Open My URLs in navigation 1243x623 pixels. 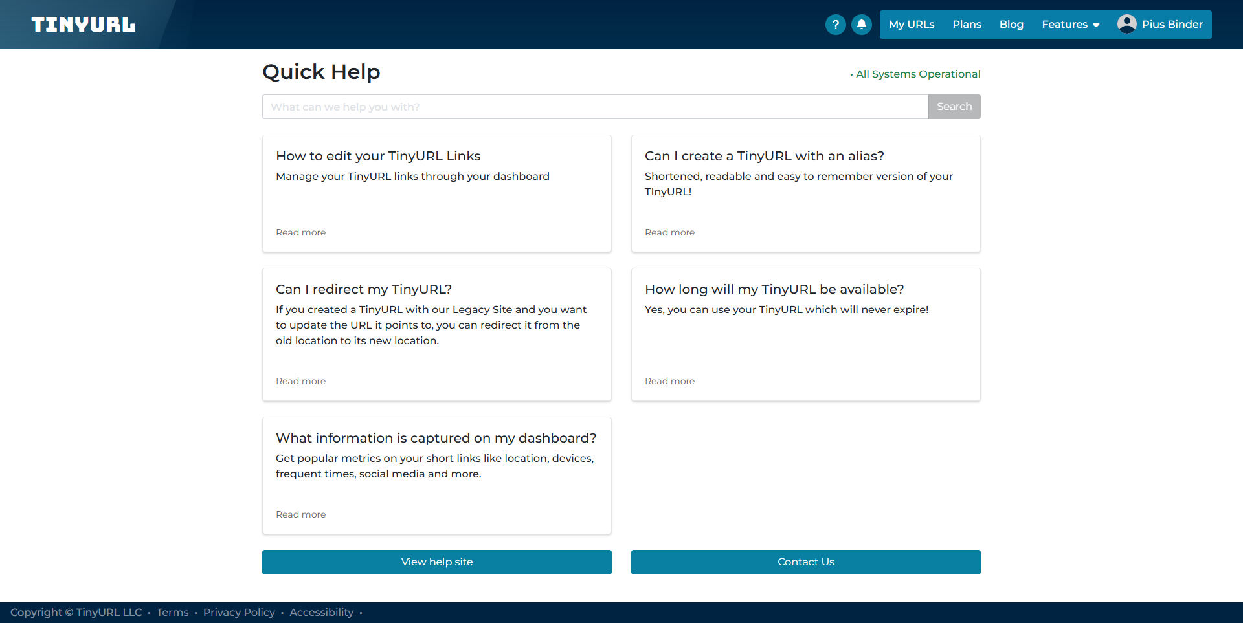click(911, 25)
